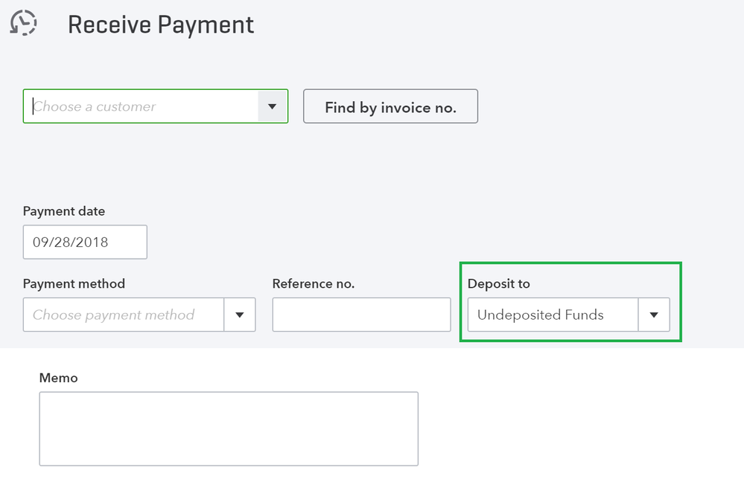The width and height of the screenshot is (744, 496).
Task: Click the Payment date input box
Action: (85, 242)
